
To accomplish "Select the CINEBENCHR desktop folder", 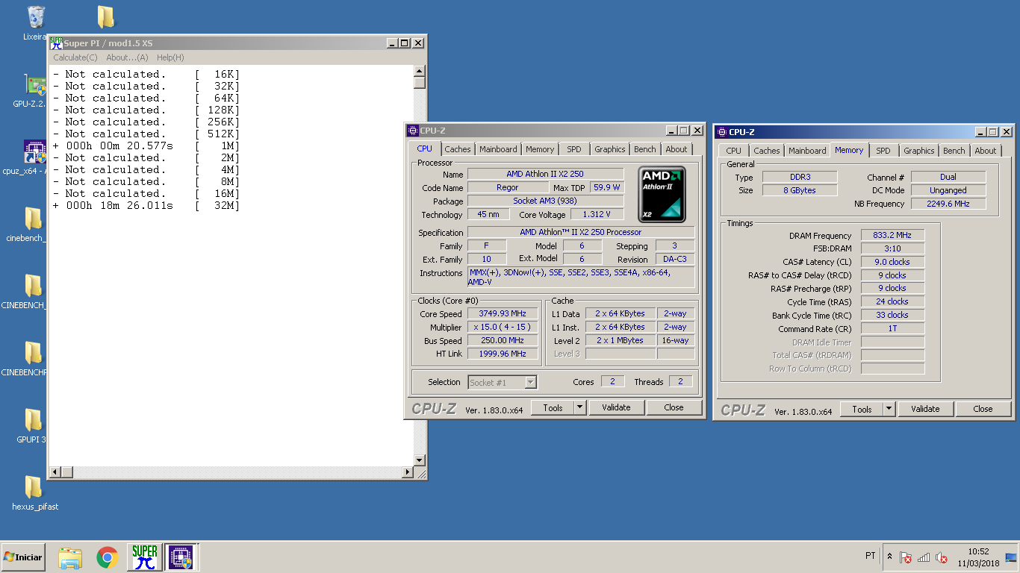I will click(34, 353).
